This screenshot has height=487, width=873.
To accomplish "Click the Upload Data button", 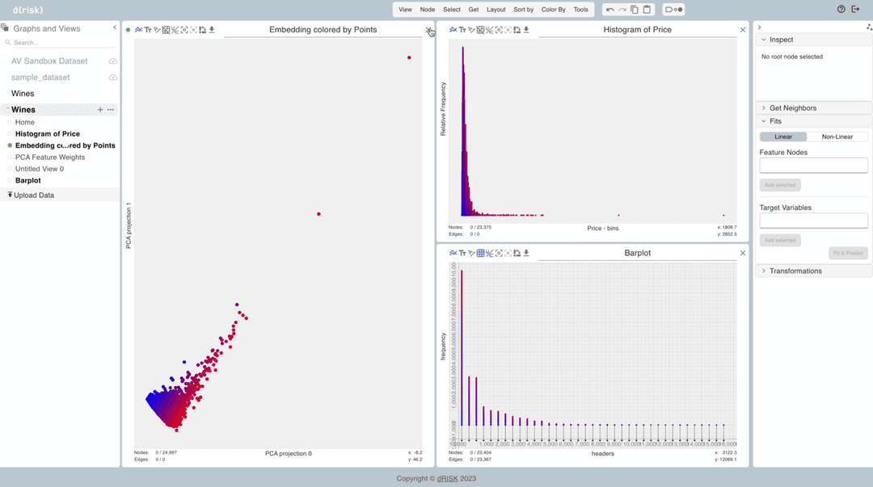I will click(34, 195).
